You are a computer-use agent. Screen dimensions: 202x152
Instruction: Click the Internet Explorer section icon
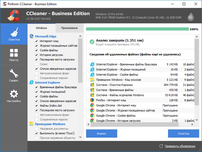31,82
